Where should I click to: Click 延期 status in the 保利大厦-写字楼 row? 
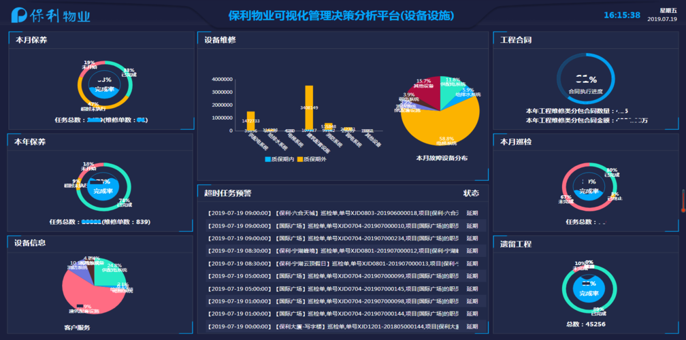[x=472, y=327]
